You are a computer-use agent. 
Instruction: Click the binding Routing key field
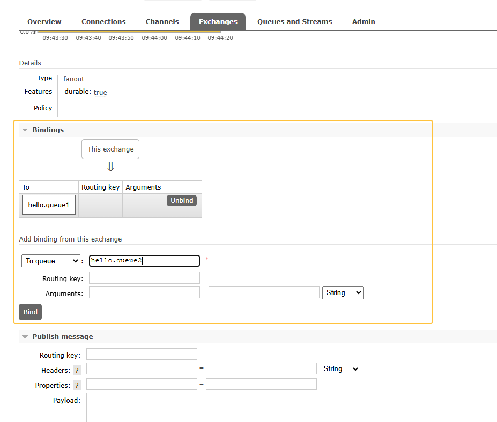point(144,277)
